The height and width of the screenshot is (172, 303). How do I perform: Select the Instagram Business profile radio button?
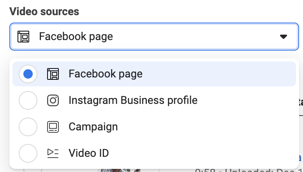(x=28, y=100)
